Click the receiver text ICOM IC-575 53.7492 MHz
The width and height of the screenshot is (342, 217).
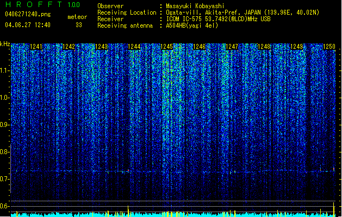point(218,19)
